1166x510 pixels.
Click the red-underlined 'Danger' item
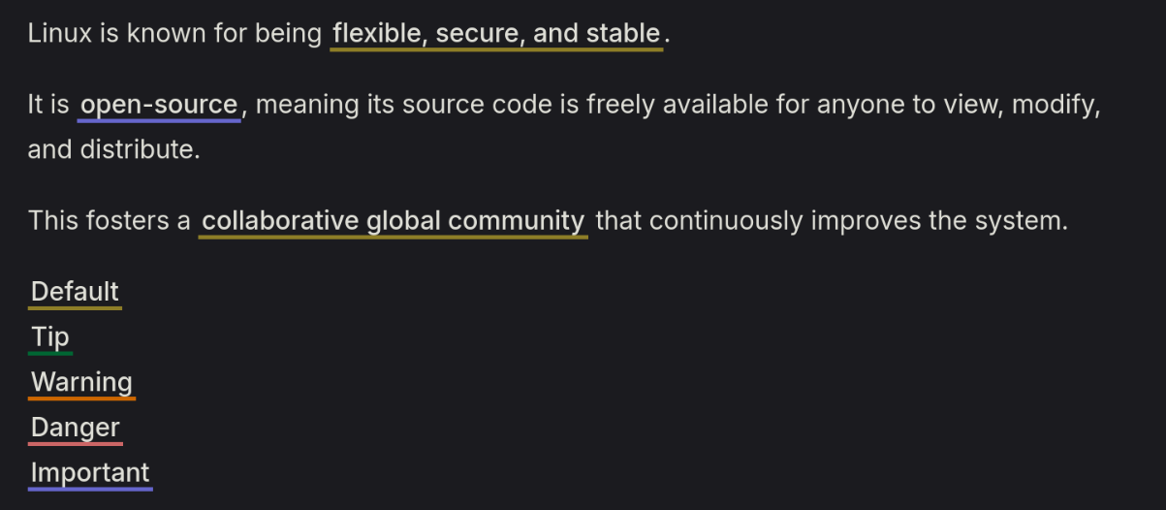coord(76,428)
